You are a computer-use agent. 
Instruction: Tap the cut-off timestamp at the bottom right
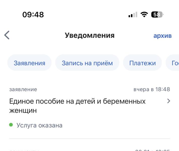click(152, 150)
